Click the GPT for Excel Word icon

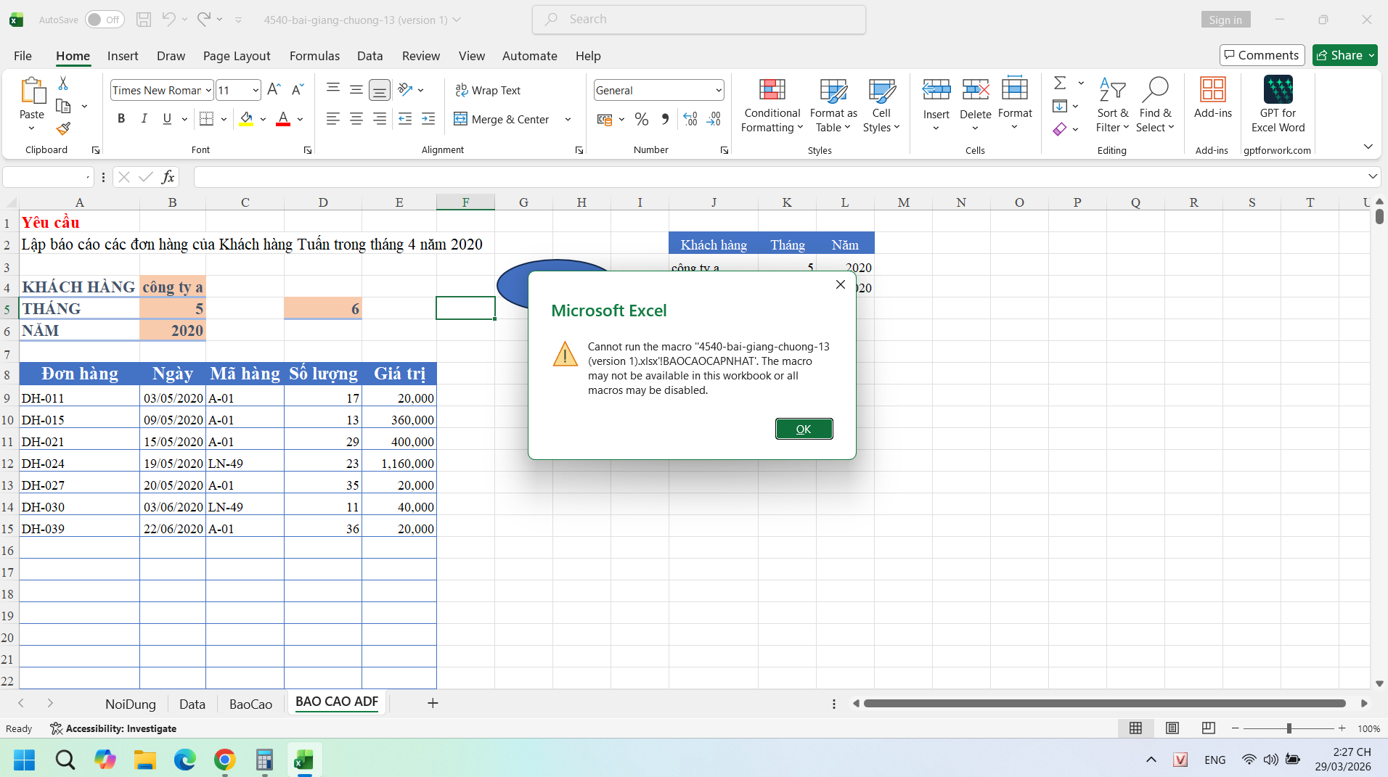[x=1278, y=90]
